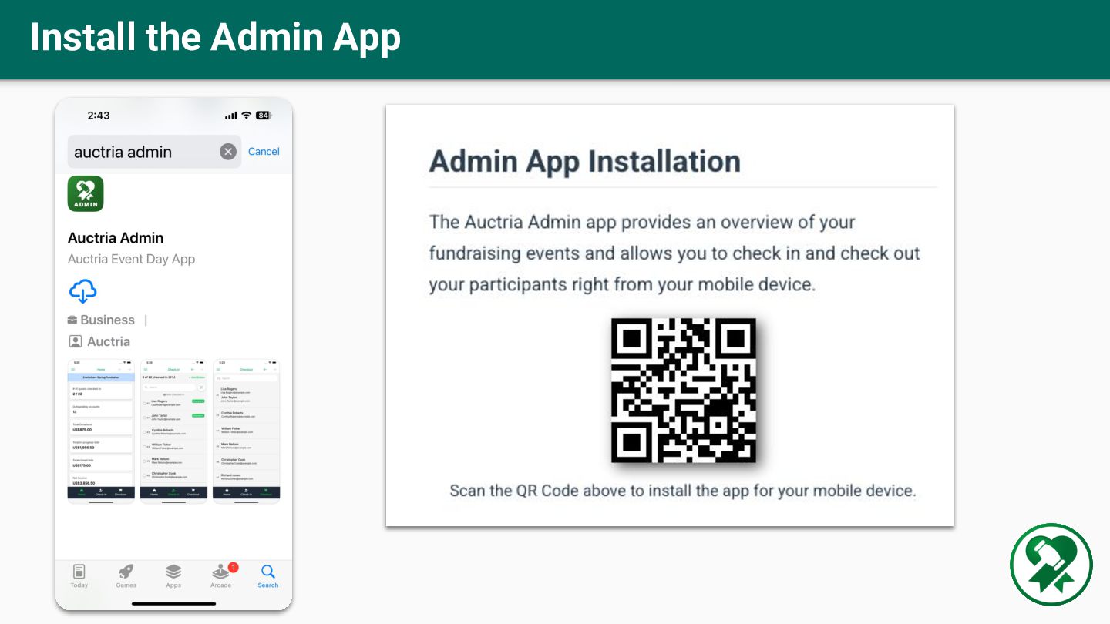Tap the Auctria Admin app title

[x=116, y=238]
